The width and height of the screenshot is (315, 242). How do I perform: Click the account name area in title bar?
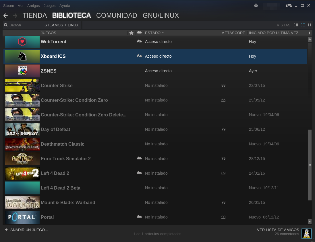click(272, 6)
